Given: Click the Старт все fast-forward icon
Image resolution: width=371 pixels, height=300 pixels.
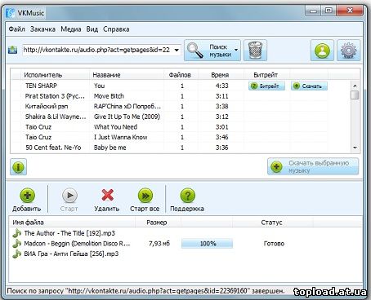Looking at the screenshot, I should point(145,195).
